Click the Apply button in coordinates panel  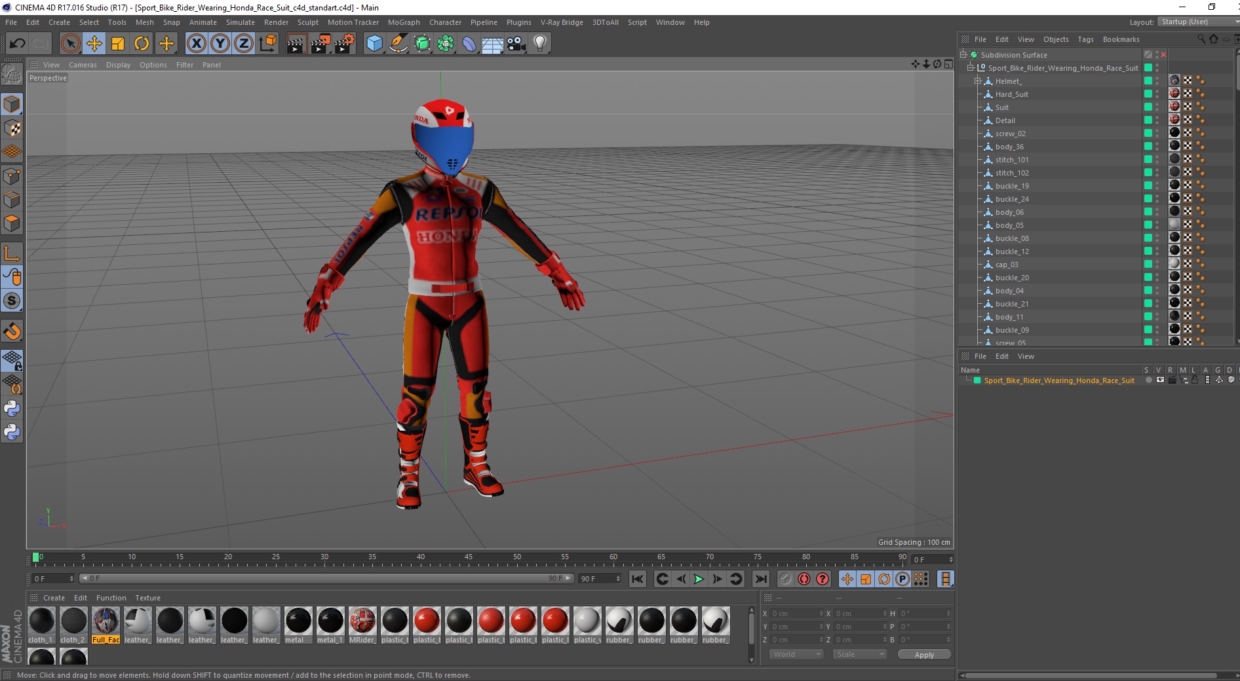pos(924,655)
